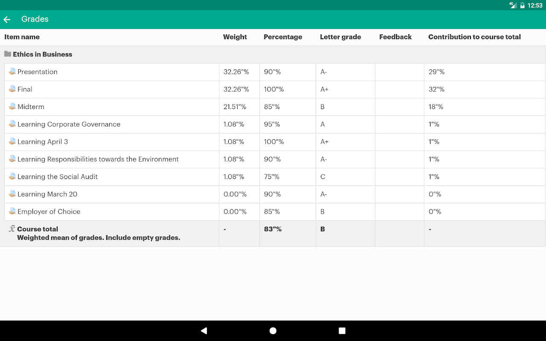Tap the Android back navigation button
Image resolution: width=546 pixels, height=341 pixels.
coord(204,331)
